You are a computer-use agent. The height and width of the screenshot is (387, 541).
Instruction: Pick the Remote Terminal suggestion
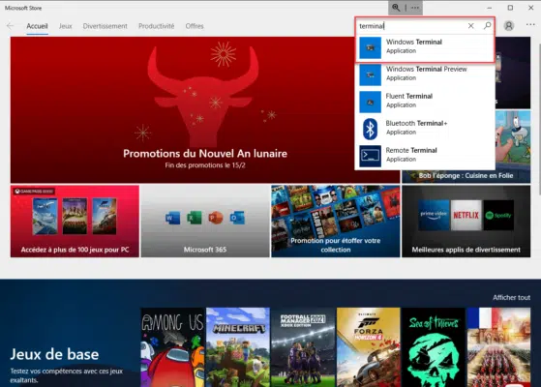pos(425,156)
